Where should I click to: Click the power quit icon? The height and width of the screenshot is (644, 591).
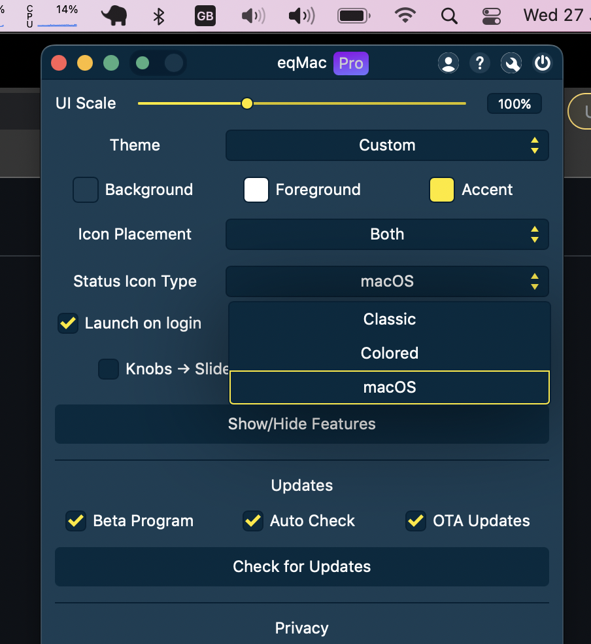(542, 63)
